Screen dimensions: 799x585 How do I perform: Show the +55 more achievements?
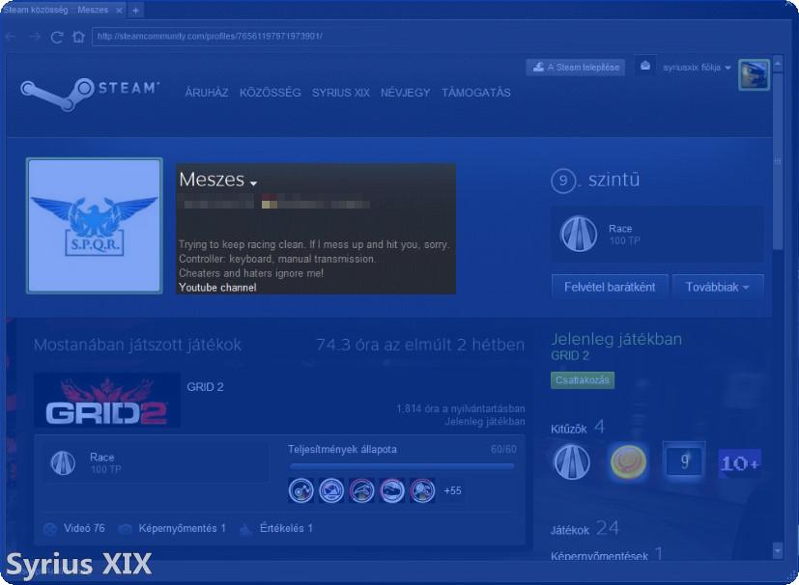tap(452, 490)
